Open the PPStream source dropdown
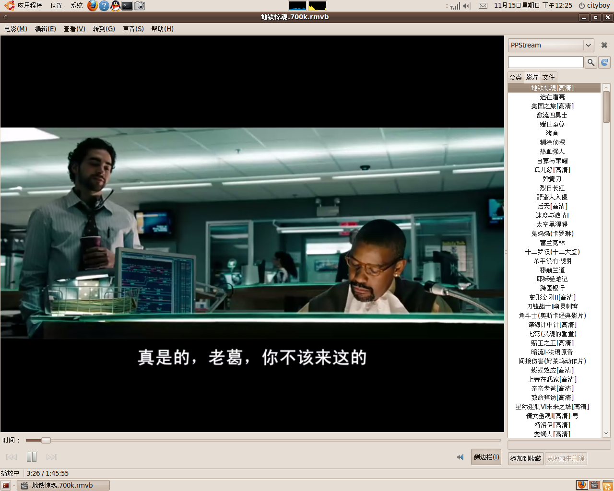 [551, 45]
